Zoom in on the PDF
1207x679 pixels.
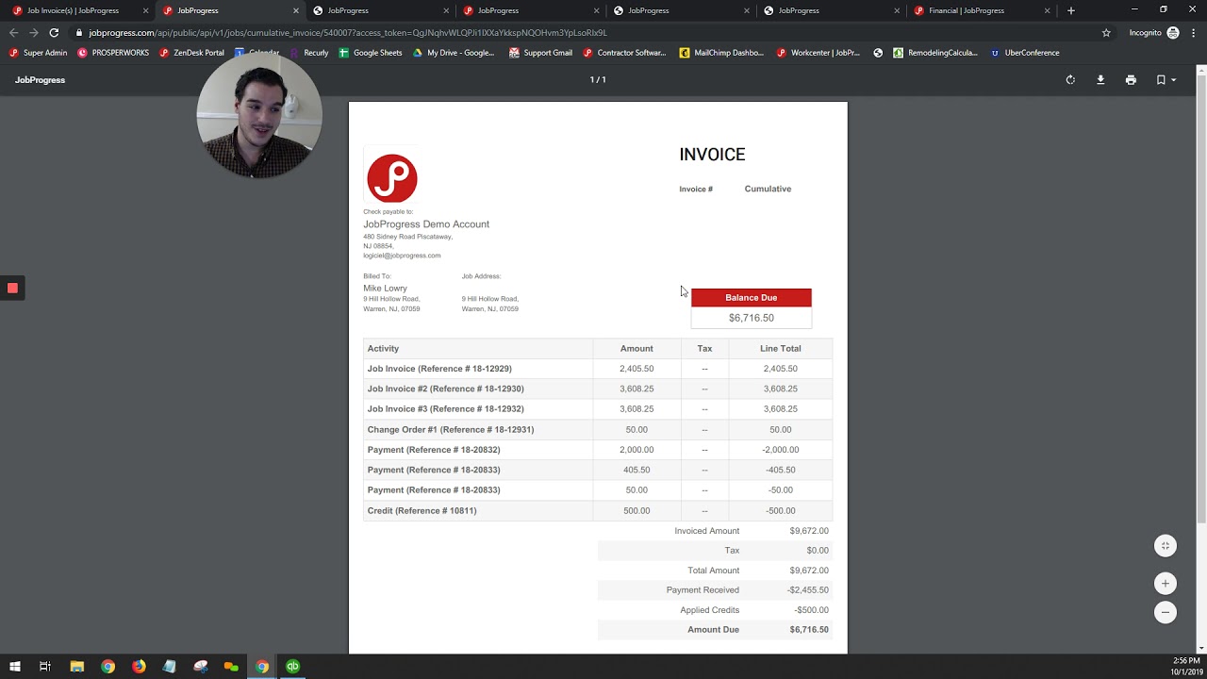coord(1166,584)
